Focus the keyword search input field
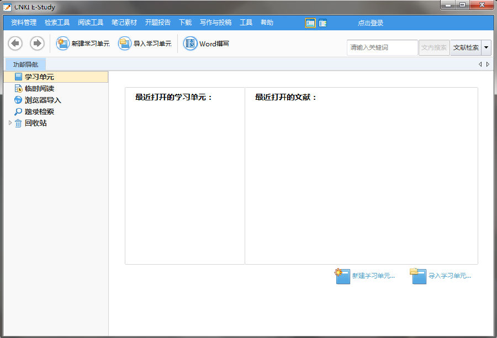Image resolution: width=497 pixels, height=338 pixels. (x=382, y=47)
